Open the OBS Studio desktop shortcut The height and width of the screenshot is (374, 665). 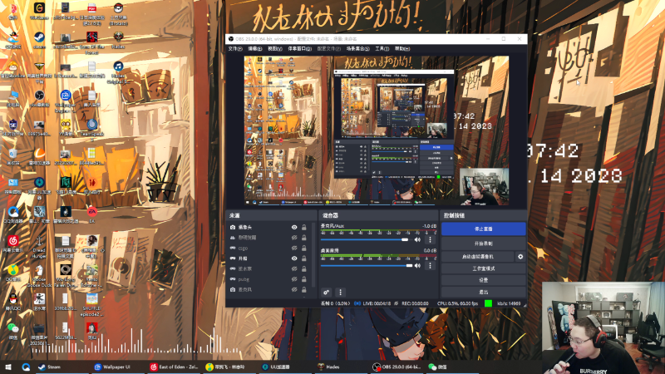(x=39, y=98)
